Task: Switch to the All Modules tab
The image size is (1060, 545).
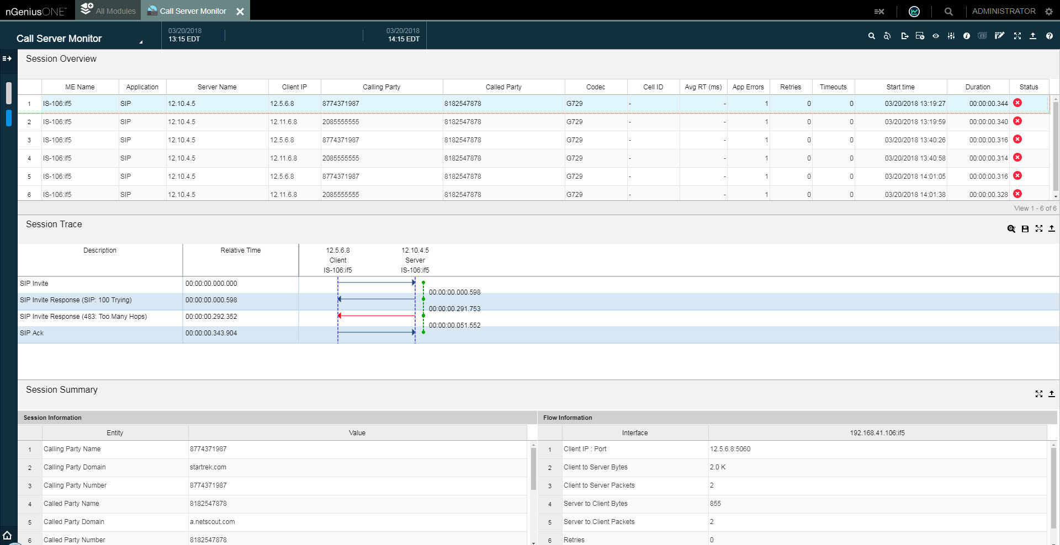Action: pyautogui.click(x=108, y=10)
